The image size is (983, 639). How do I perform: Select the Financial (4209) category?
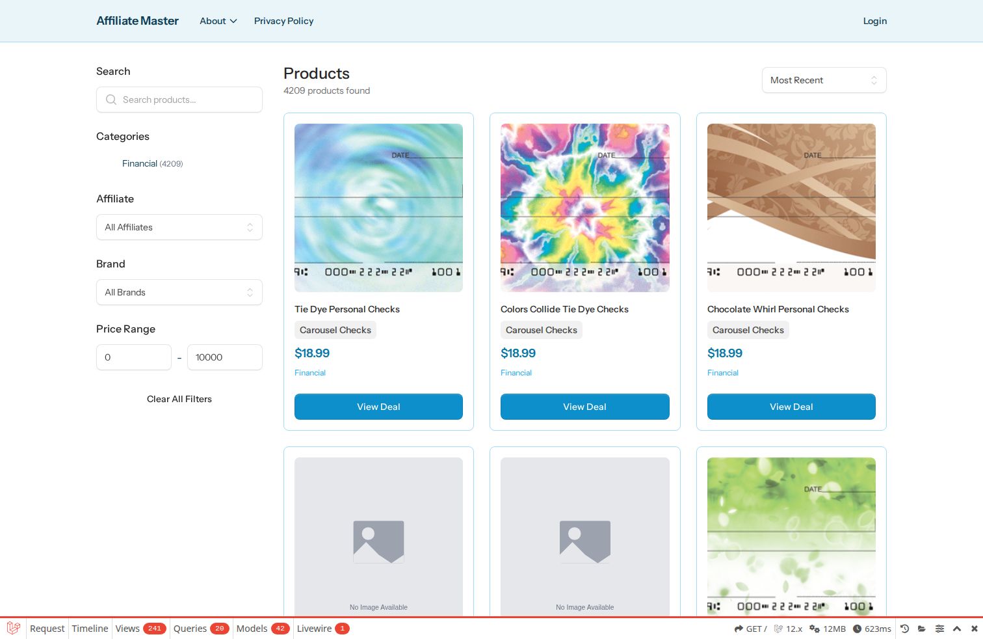pyautogui.click(x=152, y=163)
